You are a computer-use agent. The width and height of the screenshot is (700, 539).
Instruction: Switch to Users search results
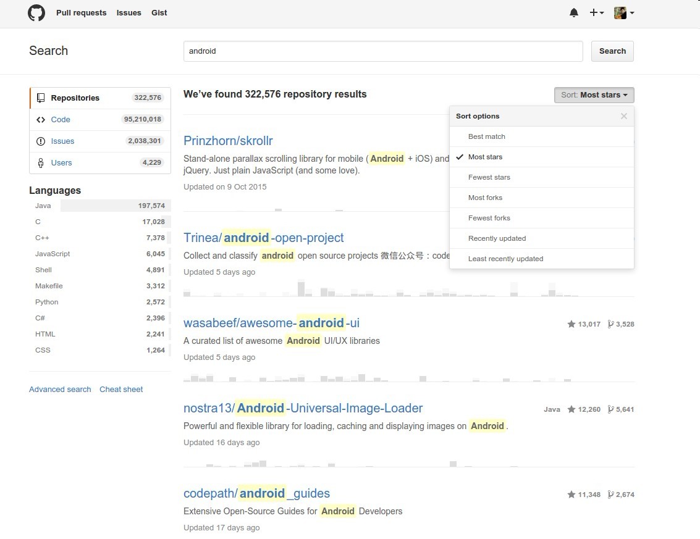point(100,163)
